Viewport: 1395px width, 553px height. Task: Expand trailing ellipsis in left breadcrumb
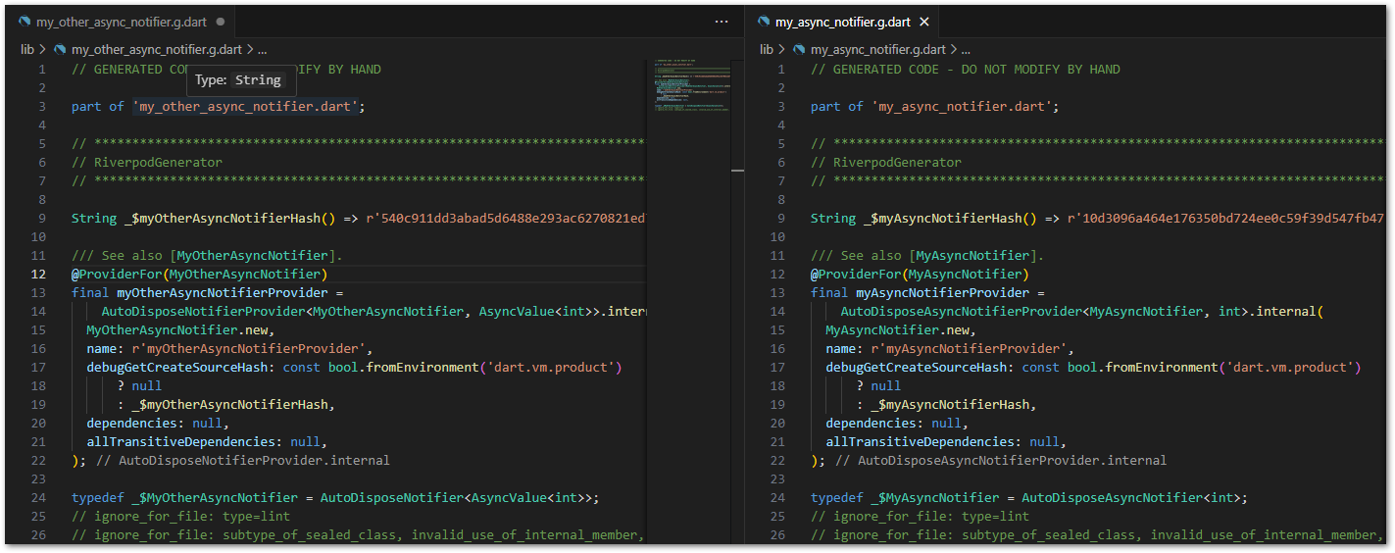click(262, 49)
